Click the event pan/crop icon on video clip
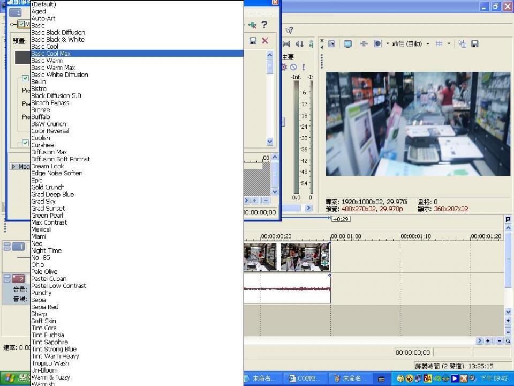The width and height of the screenshot is (514, 386). tap(324, 256)
